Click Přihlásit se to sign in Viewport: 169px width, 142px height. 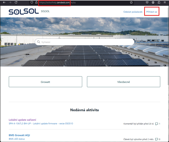pyautogui.click(x=151, y=12)
